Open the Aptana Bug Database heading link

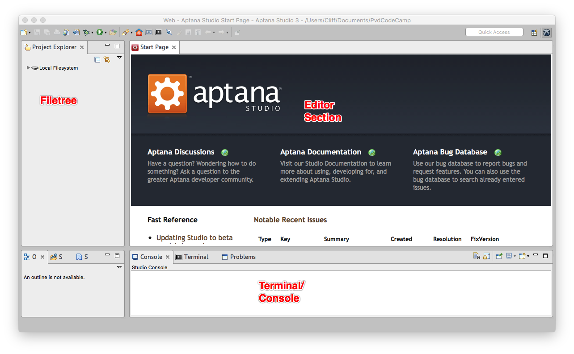pyautogui.click(x=450, y=152)
